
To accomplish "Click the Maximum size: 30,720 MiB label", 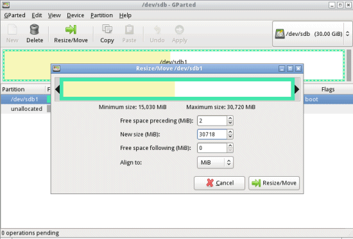I will (221, 107).
